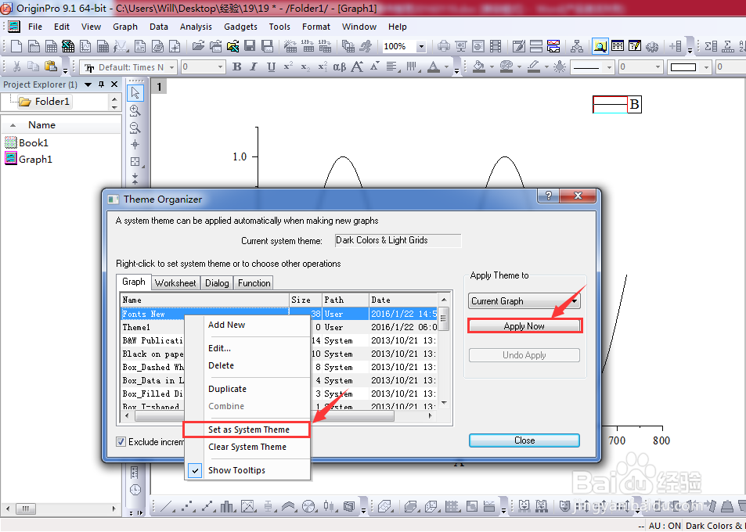This screenshot has width=746, height=532.
Task: Open the Code Builder gear icon
Action: coord(652,46)
